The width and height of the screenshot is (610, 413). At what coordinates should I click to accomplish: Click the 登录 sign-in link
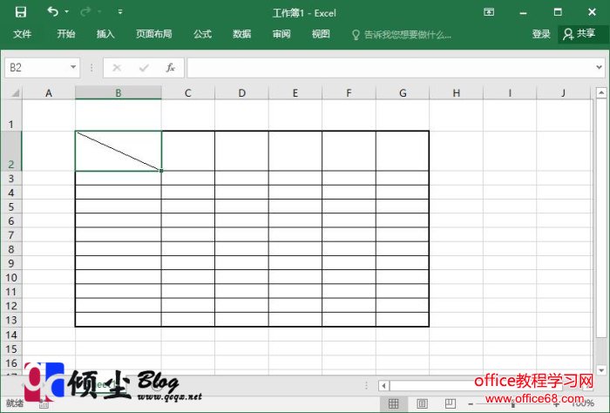coord(541,34)
